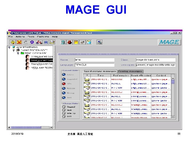Image resolution: width=192 pixels, height=144 pixels.
Task: Click the agent tree horizontal scrollbar thumb
Action: pyautogui.click(x=26, y=127)
